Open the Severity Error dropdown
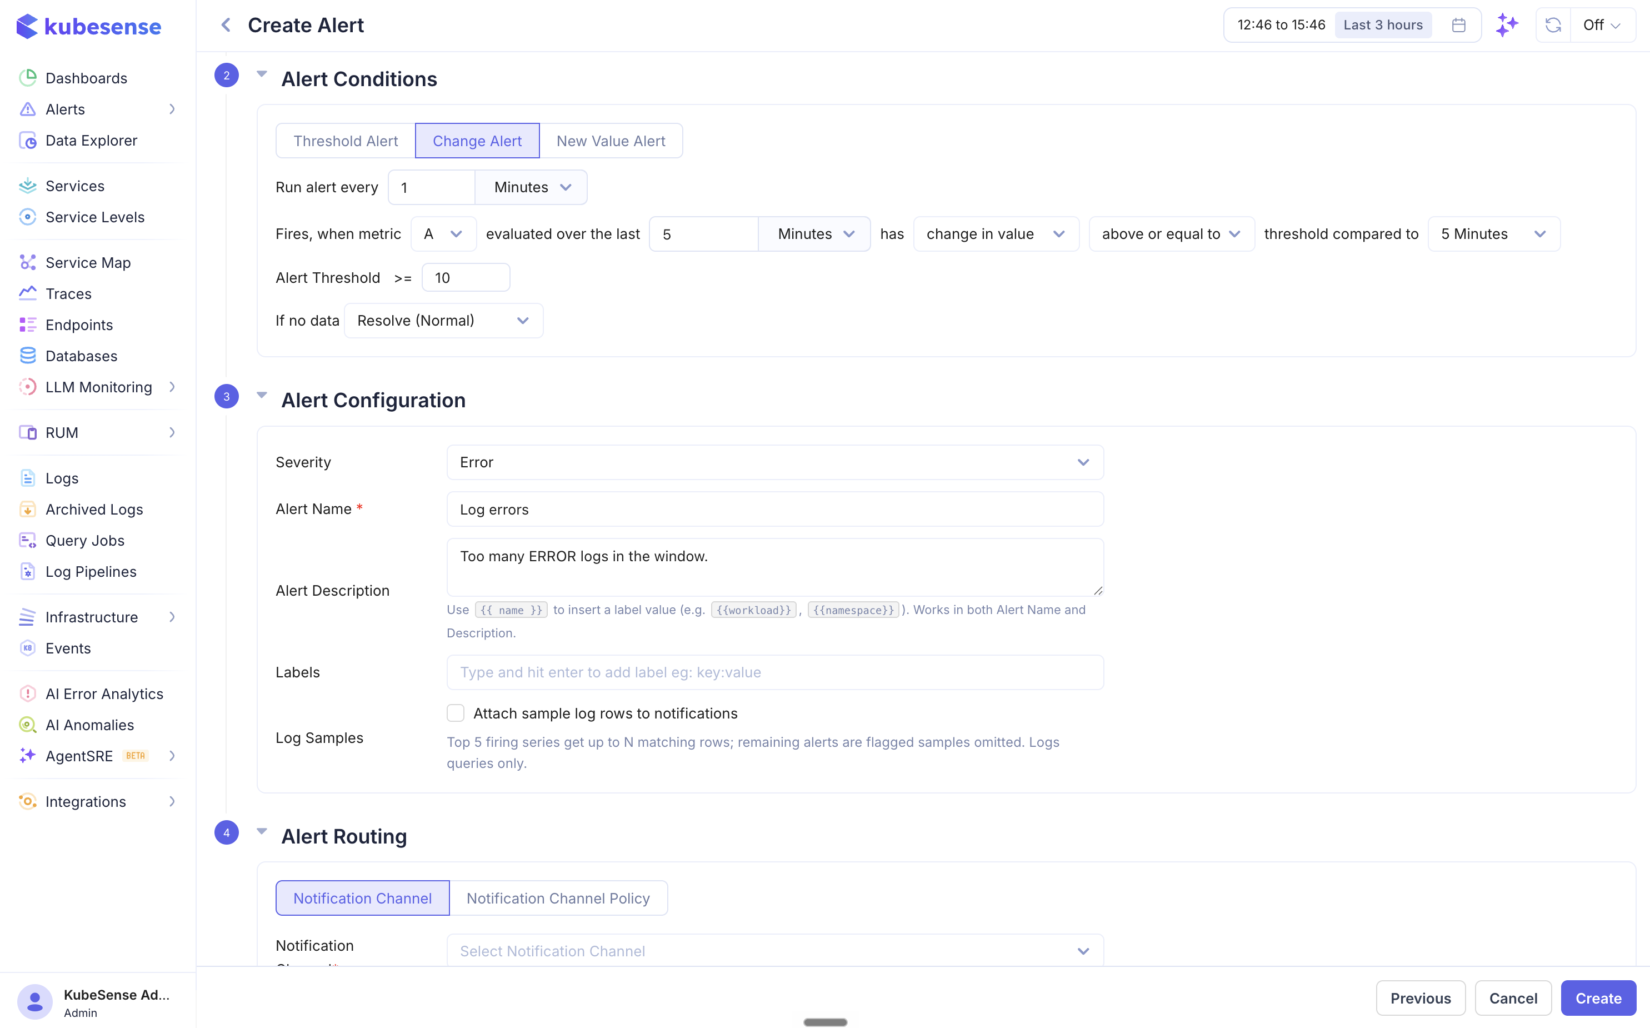The image size is (1650, 1028). point(774,462)
